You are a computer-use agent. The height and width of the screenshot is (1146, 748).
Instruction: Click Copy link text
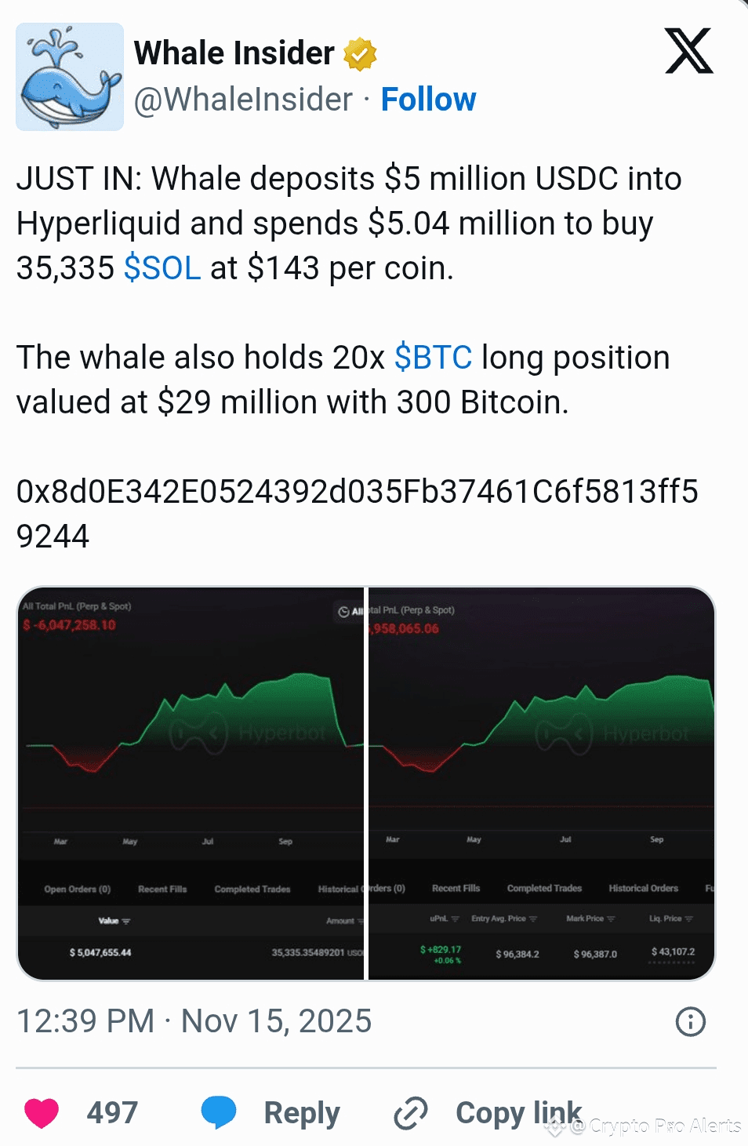tap(519, 1113)
